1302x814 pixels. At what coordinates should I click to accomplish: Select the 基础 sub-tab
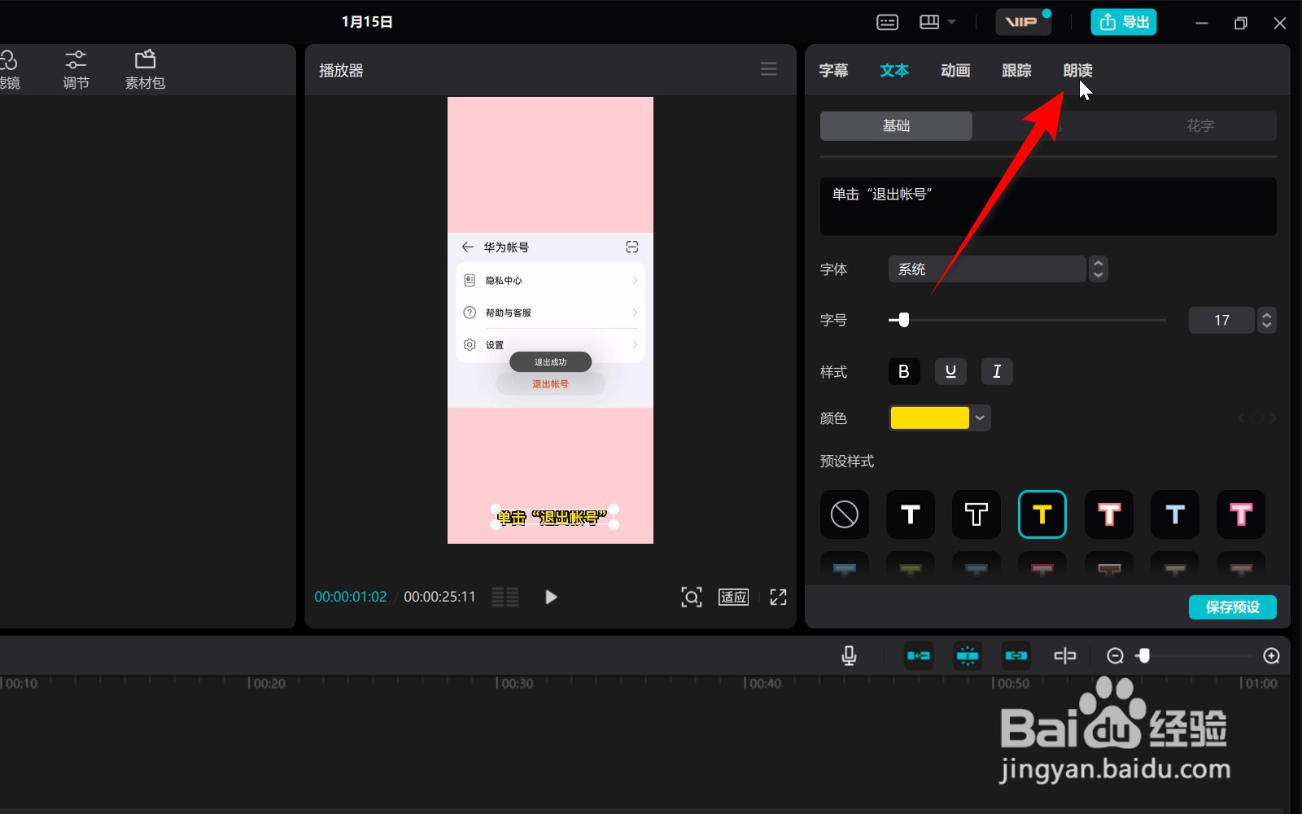point(896,126)
